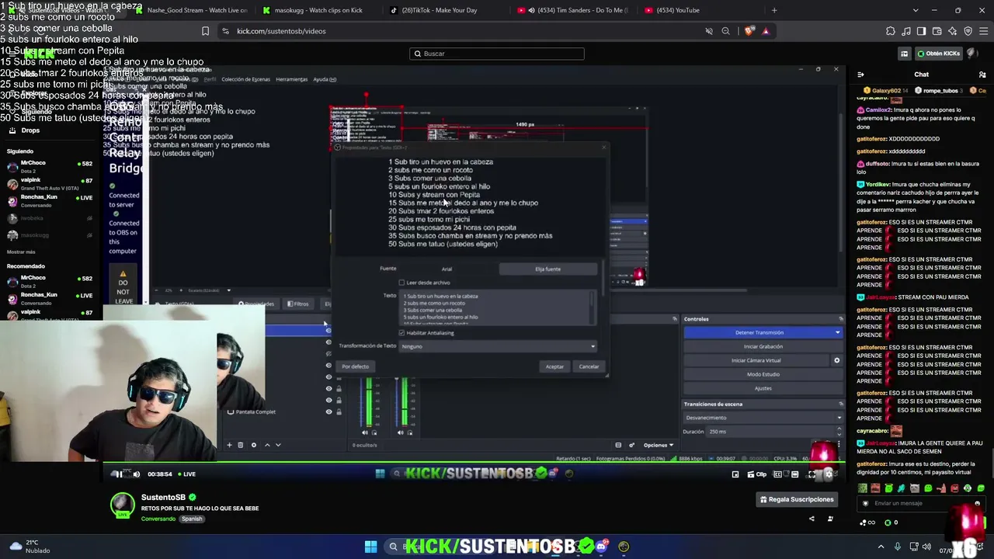Image resolution: width=994 pixels, height=559 pixels.
Task: Open the tab search chevron dropdown
Action: pyautogui.click(x=916, y=10)
